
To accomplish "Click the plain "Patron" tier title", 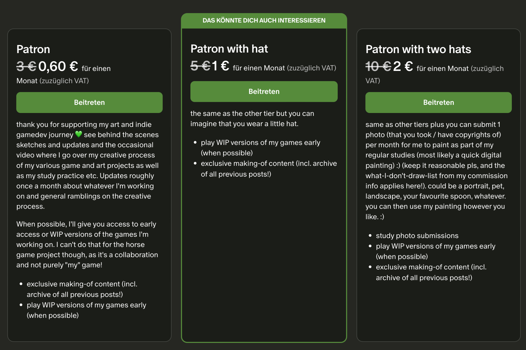I will (33, 49).
